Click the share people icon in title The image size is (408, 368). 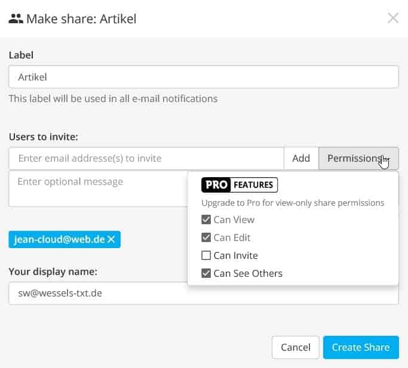pyautogui.click(x=16, y=18)
